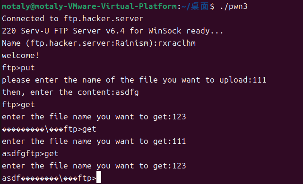Click the entered name rxraclhm
Image resolution: width=303 pixels, height=184 pixels.
point(177,43)
